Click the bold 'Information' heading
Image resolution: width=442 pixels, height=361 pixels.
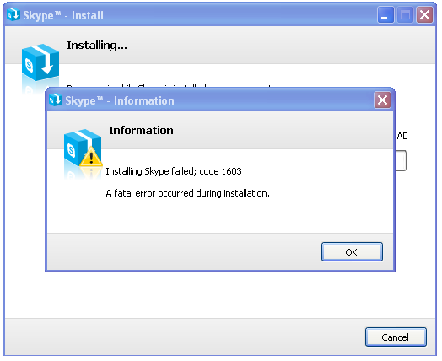(141, 130)
